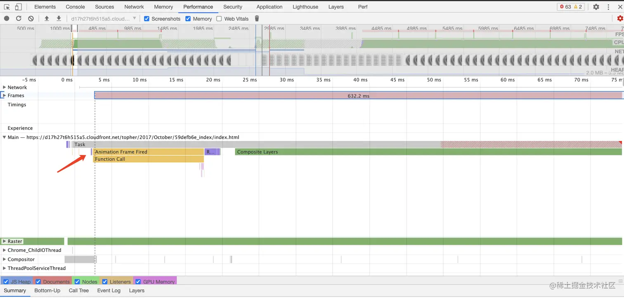Click the 20 ms ruler mark
The height and width of the screenshot is (298, 624).
point(213,80)
